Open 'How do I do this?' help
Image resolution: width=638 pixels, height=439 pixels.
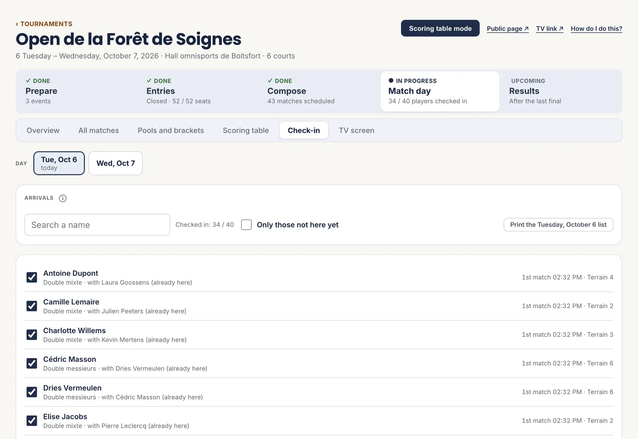click(x=596, y=29)
